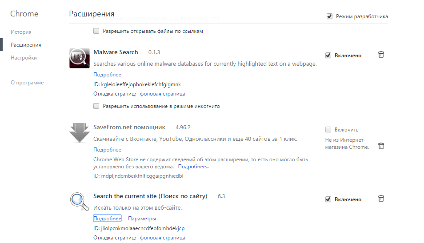This screenshot has height=243, width=424.
Task: Click the SaveFrom.net arrow icon
Action: (x=80, y=133)
